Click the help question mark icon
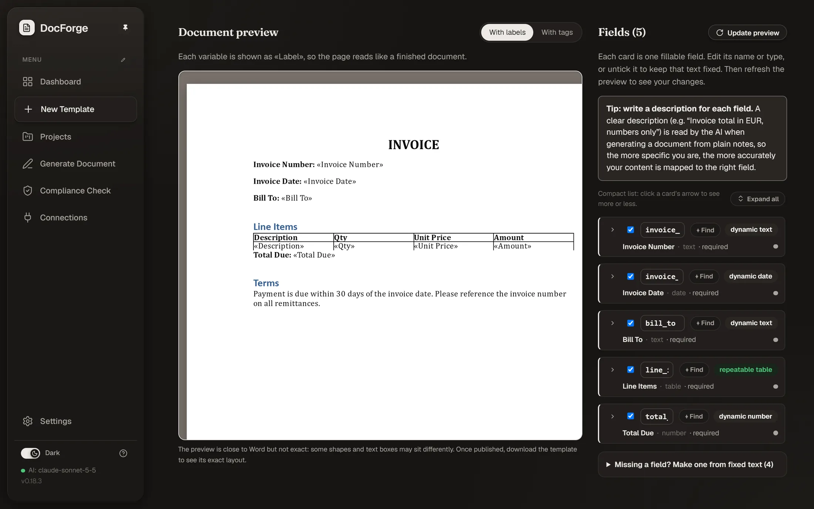This screenshot has height=509, width=814. tap(123, 453)
